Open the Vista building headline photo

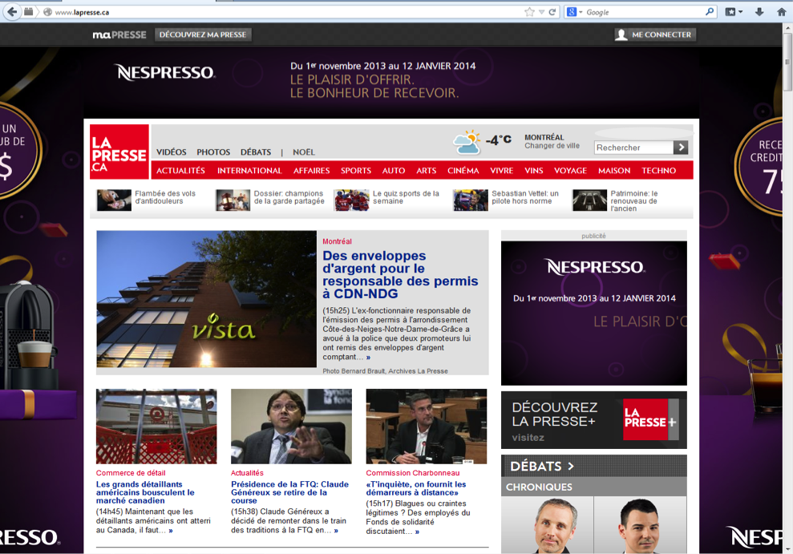[x=206, y=299]
